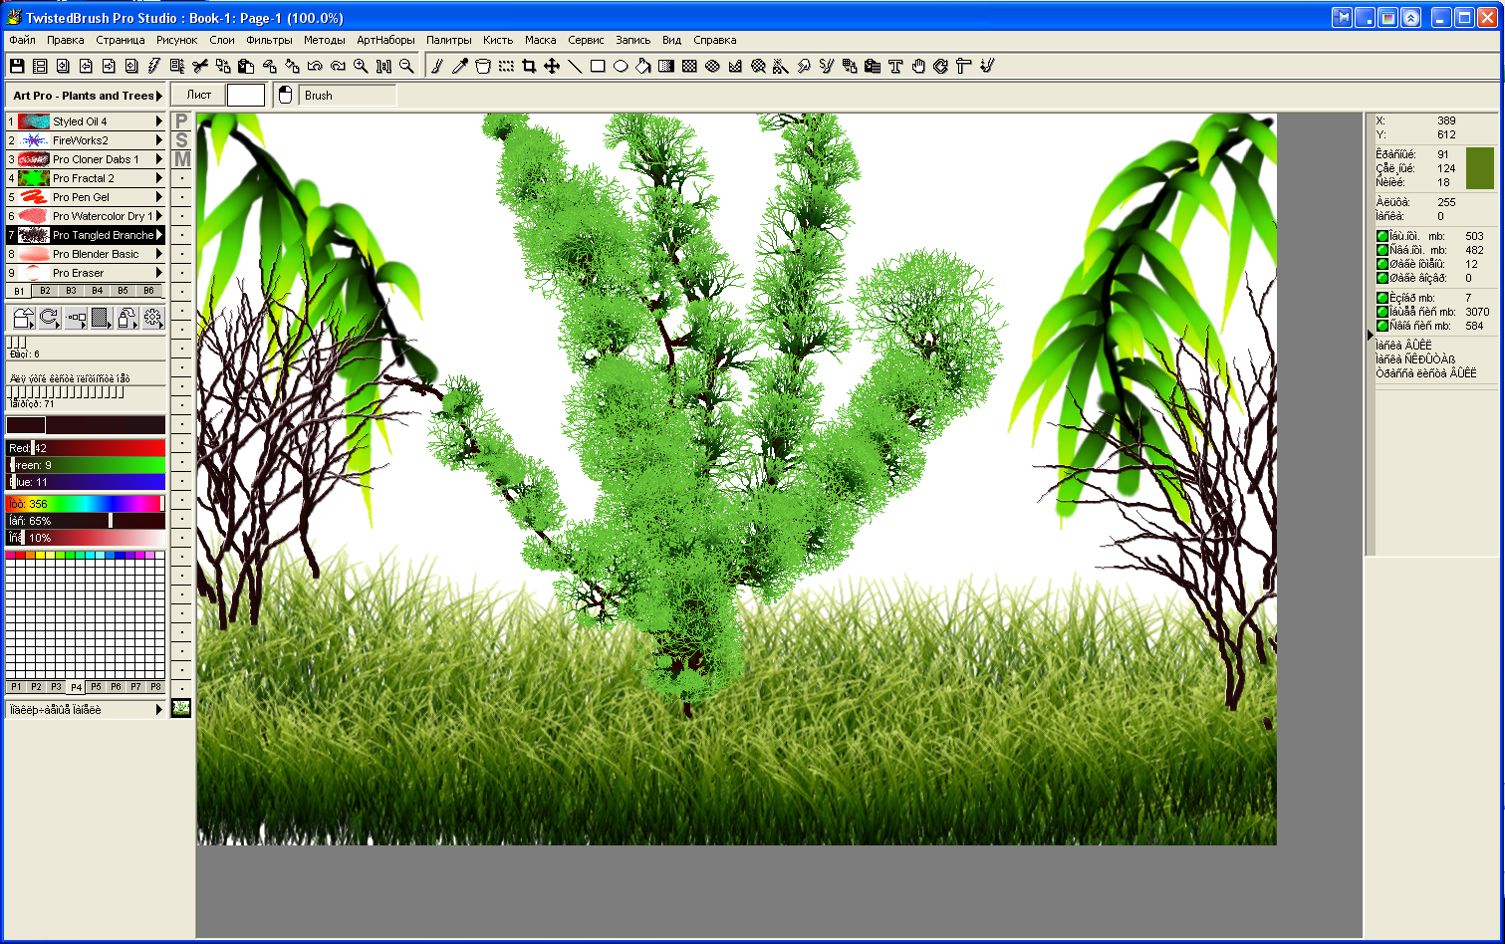The width and height of the screenshot is (1505, 944).
Task: Expand arrow next to Pro Pen Gel
Action: (159, 197)
